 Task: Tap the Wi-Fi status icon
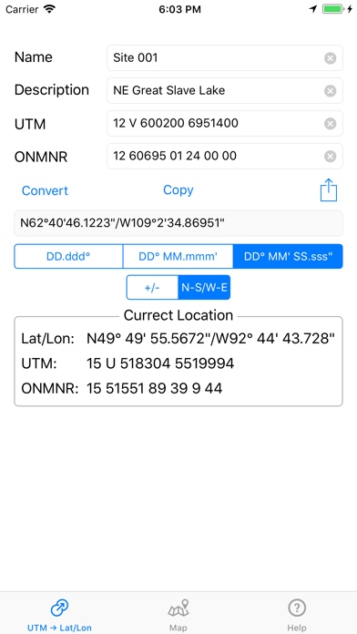point(49,9)
